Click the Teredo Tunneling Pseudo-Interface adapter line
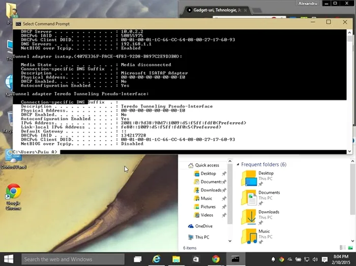The image size is (356, 266). point(80,94)
